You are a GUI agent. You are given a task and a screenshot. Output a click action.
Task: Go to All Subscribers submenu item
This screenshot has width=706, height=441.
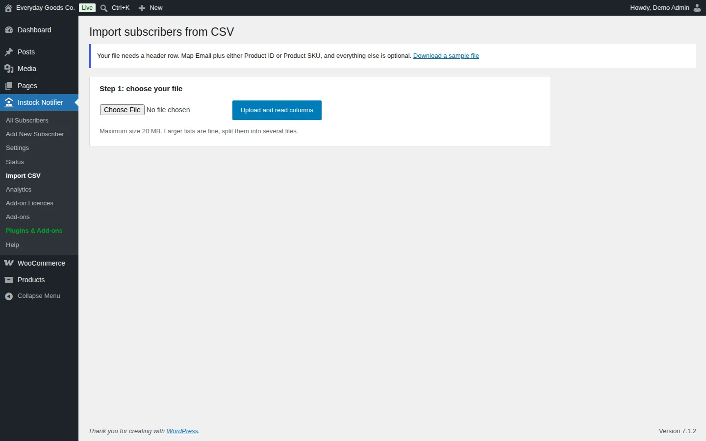click(27, 121)
